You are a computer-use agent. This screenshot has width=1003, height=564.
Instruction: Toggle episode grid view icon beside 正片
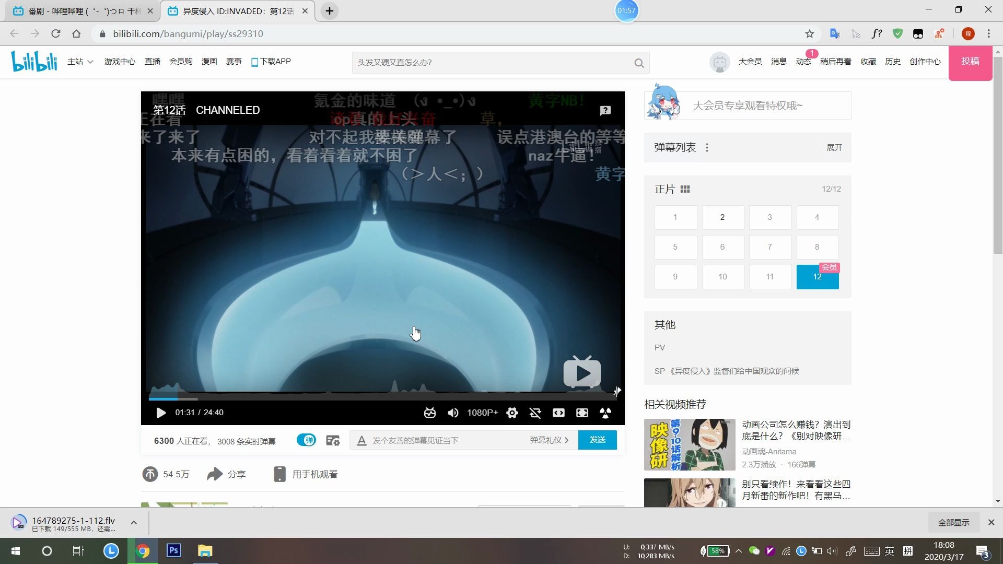tap(685, 189)
